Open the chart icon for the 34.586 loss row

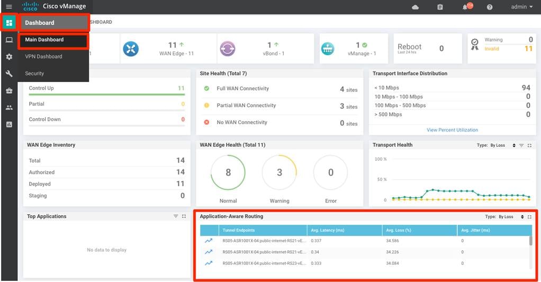209,241
